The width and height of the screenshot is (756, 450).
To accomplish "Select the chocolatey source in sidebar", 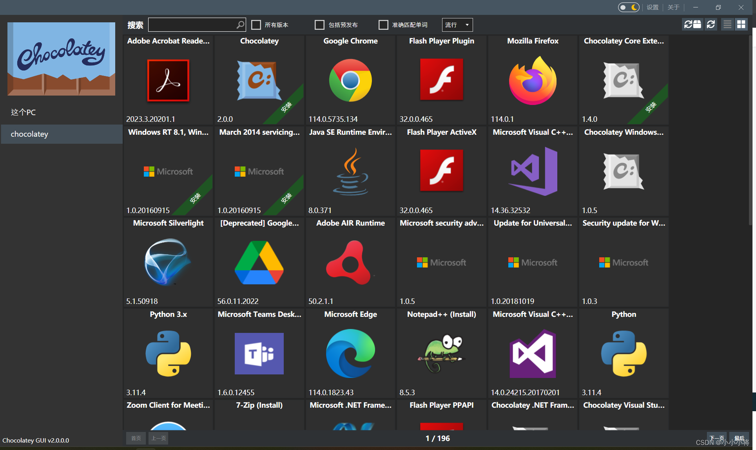I will pos(30,134).
